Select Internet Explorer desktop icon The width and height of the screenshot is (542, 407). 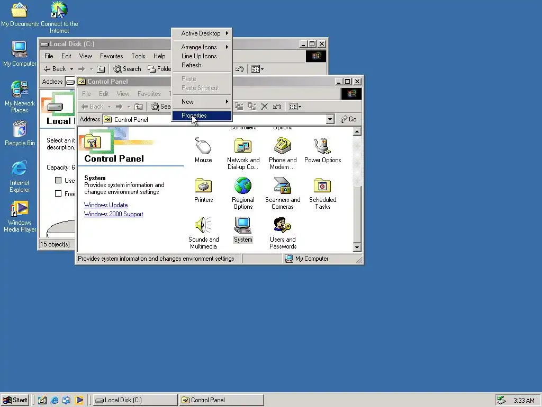[x=20, y=176]
